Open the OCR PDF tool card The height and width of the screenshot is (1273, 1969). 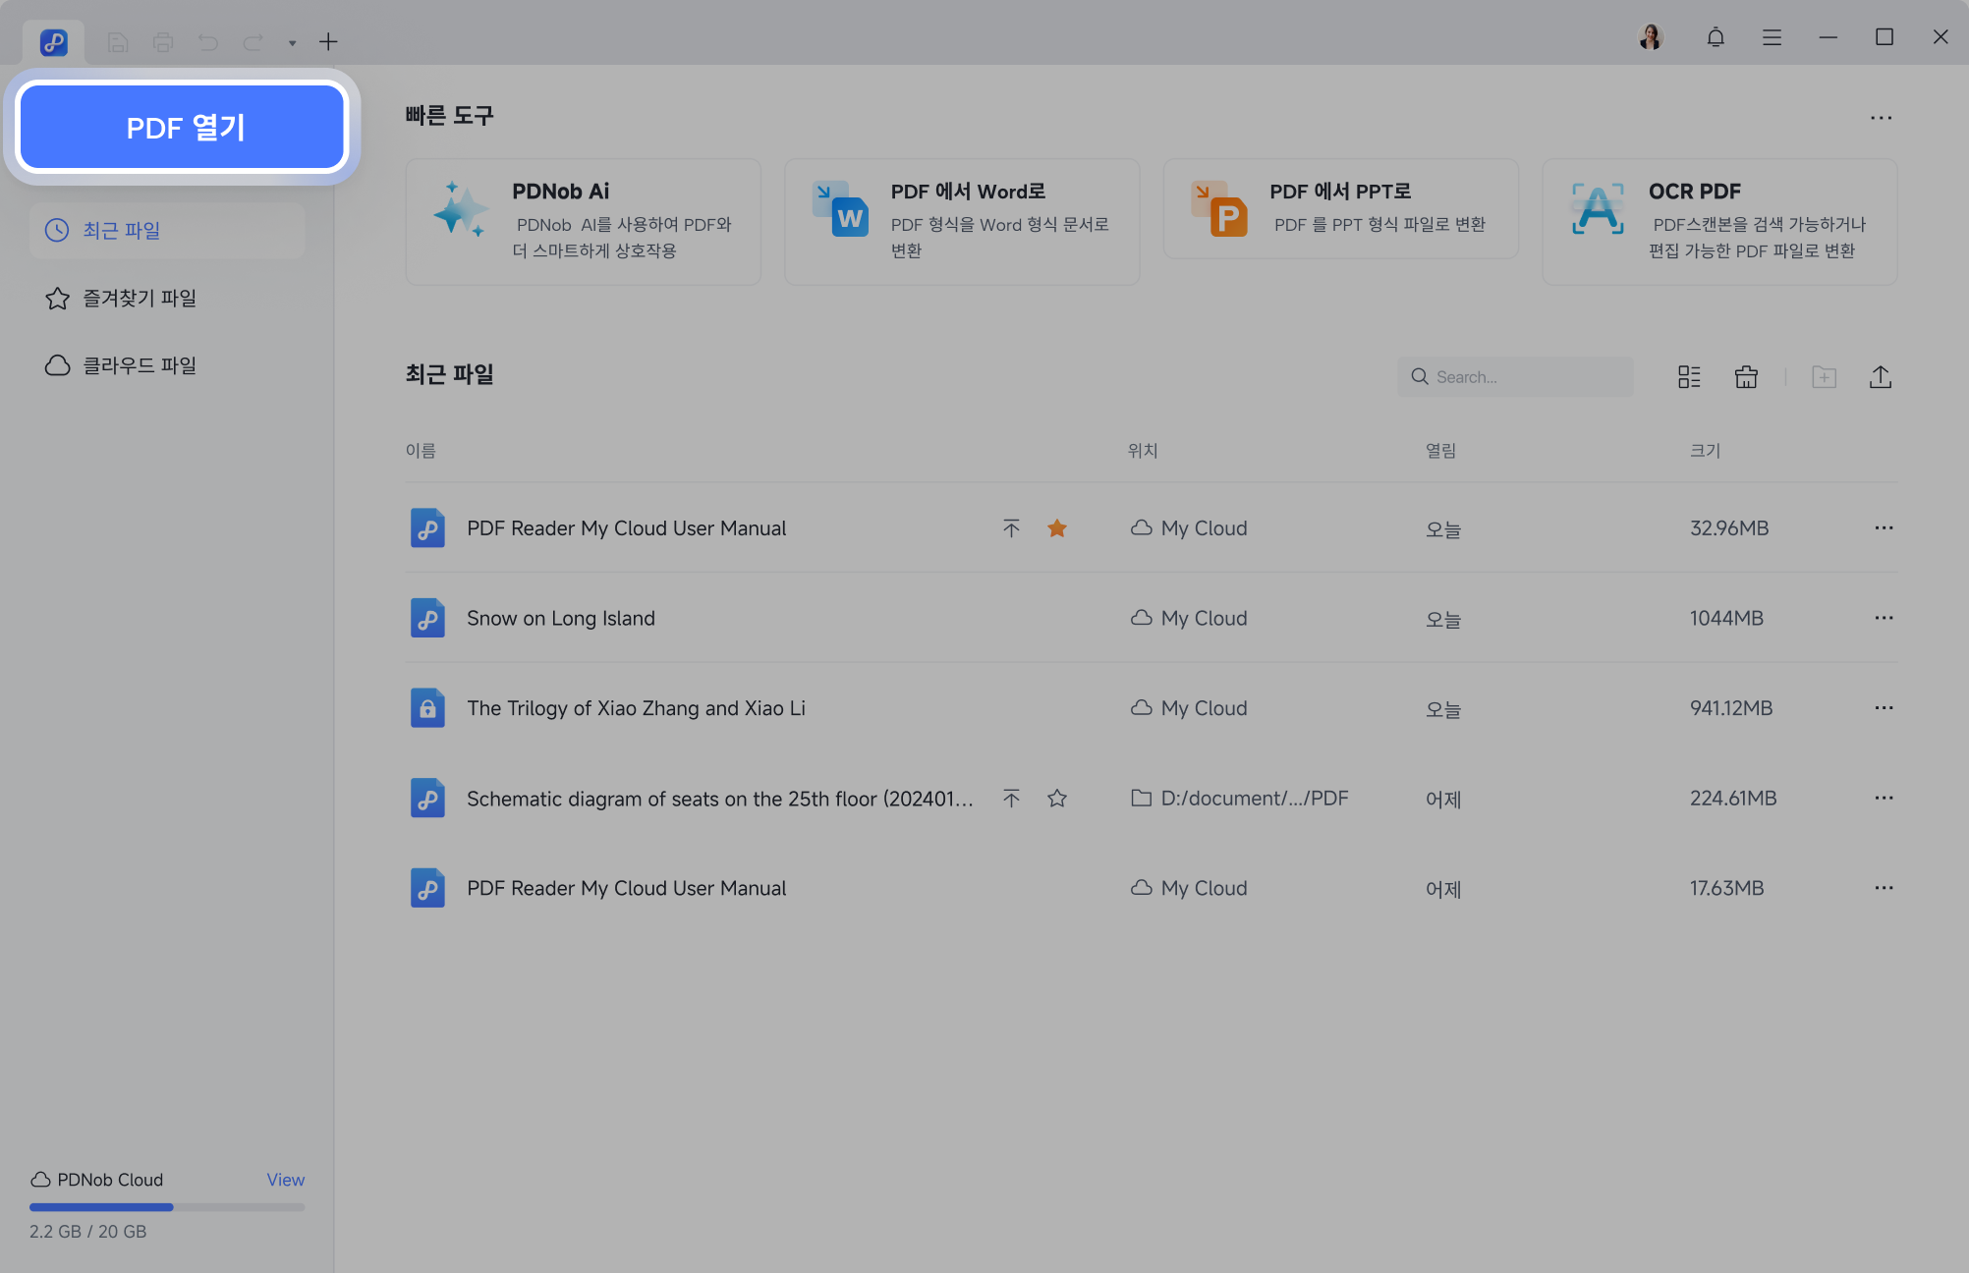[1719, 222]
